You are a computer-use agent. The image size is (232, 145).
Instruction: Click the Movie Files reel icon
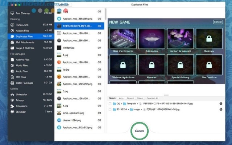coord(12,65)
